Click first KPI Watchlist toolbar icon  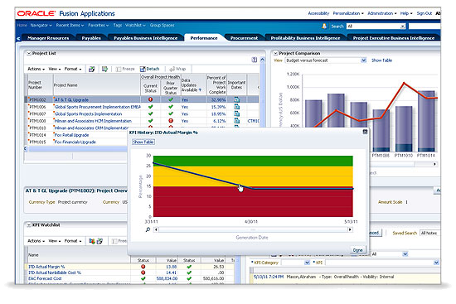click(x=92, y=241)
